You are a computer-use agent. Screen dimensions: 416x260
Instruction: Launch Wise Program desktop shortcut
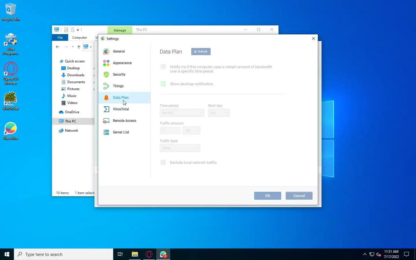tap(11, 44)
